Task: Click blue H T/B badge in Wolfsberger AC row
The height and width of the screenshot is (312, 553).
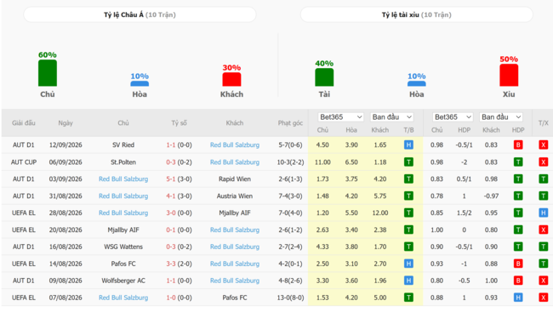Action: tap(408, 281)
